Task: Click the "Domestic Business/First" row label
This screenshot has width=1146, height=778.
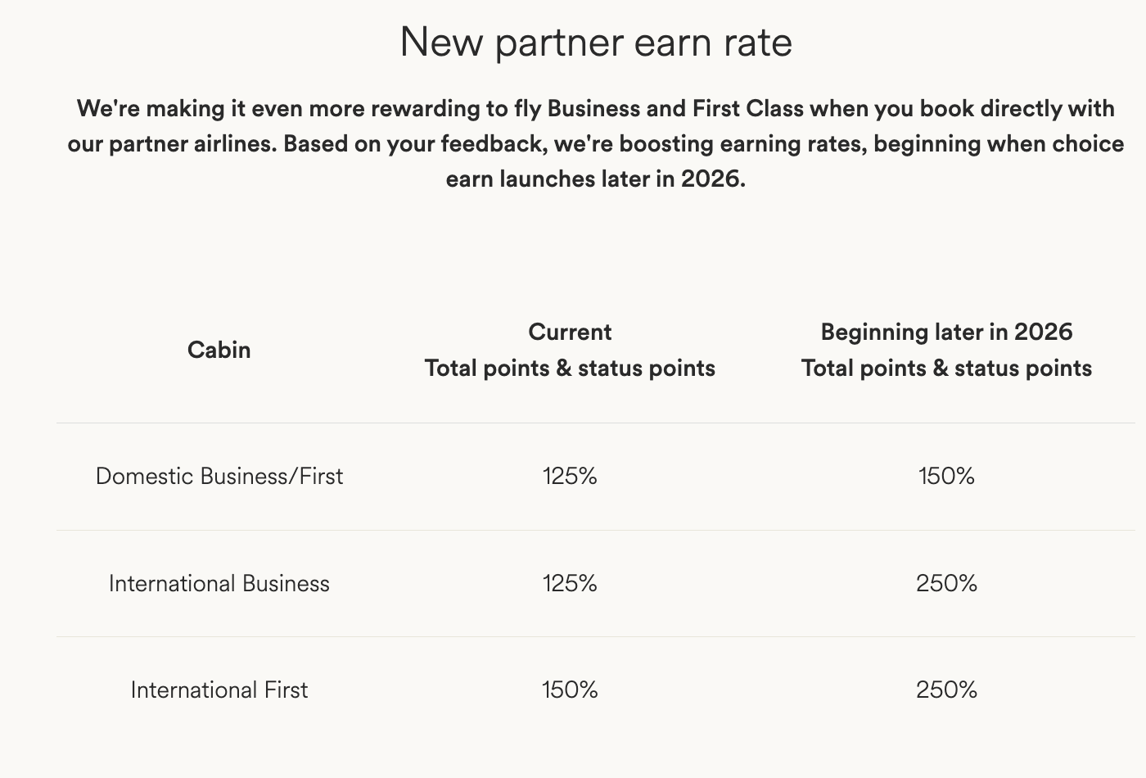Action: (219, 476)
